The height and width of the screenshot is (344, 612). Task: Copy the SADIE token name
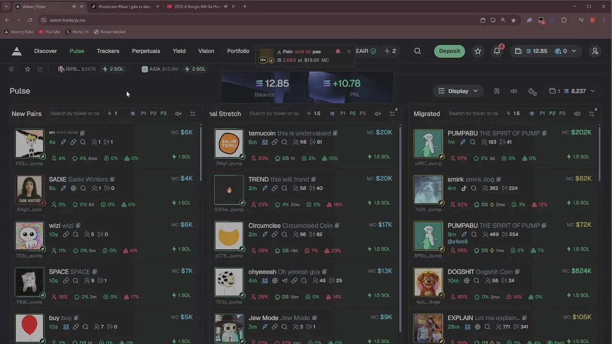pos(112,179)
